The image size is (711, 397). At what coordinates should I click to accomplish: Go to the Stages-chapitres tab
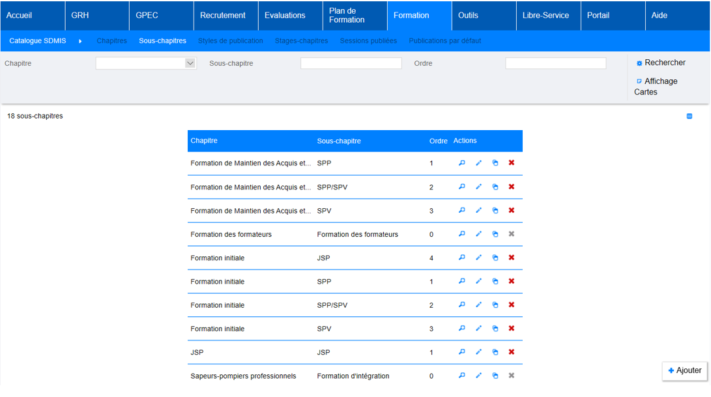coord(301,41)
